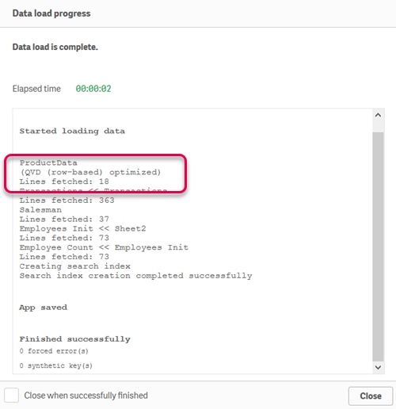396x409 pixels.
Task: Click the 'Close when successfully finished' label
Action: (x=86, y=396)
